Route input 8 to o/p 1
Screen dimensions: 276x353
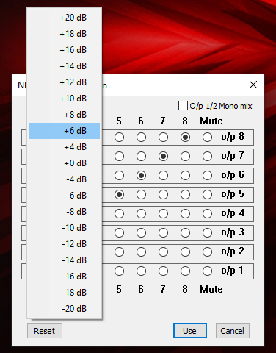pyautogui.click(x=185, y=271)
